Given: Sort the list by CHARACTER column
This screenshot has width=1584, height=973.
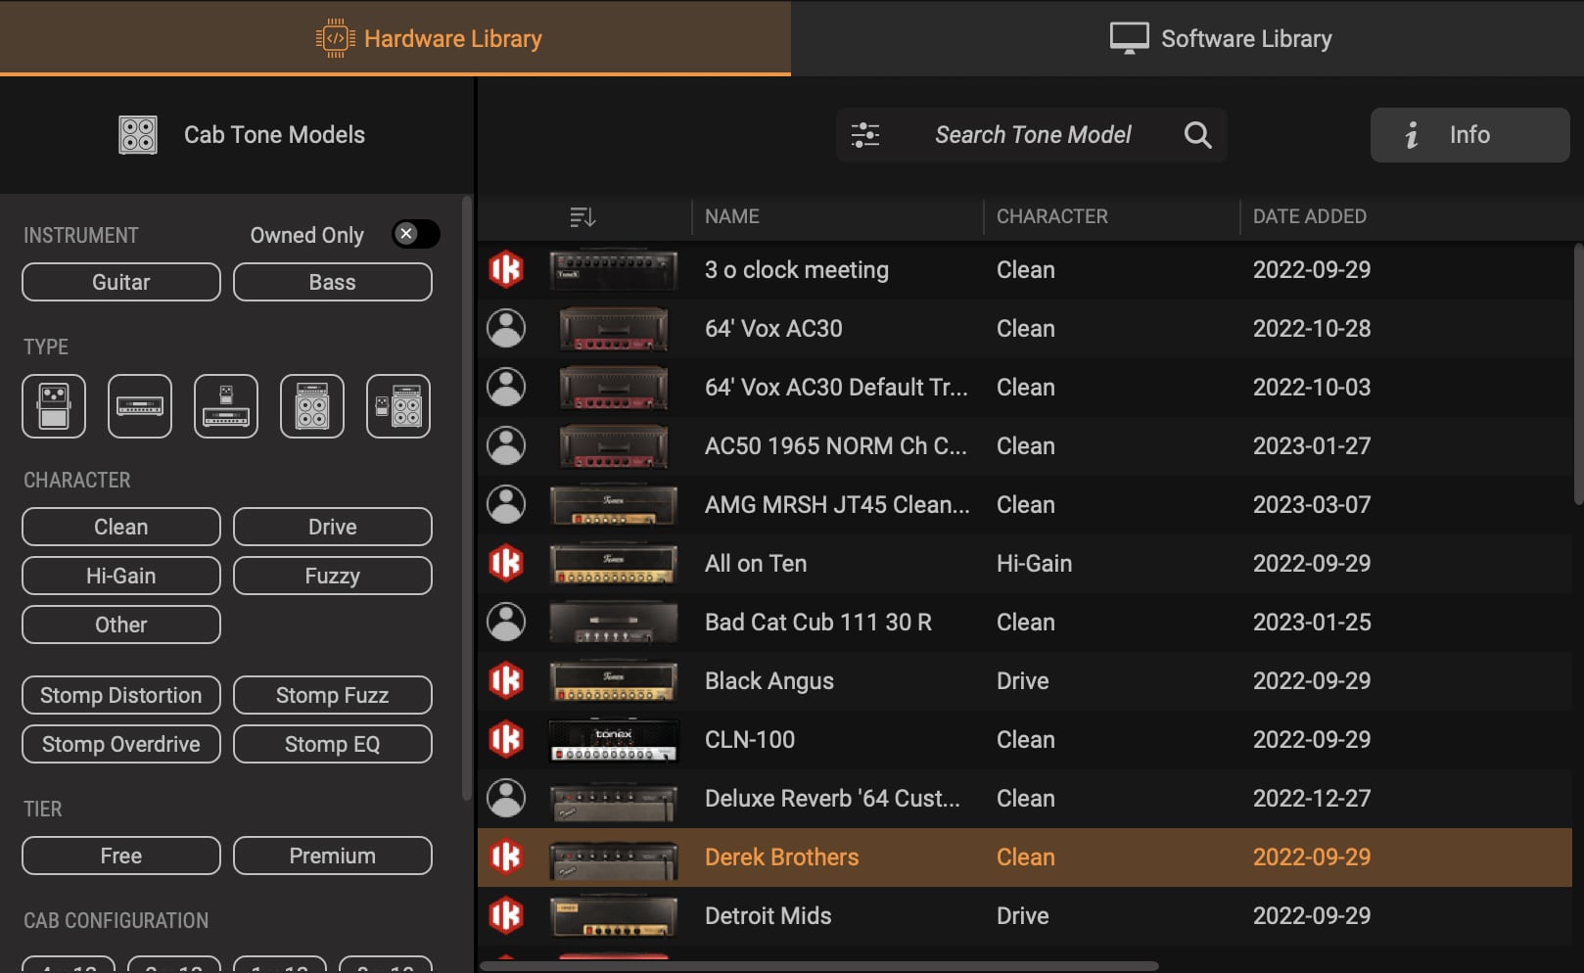Looking at the screenshot, I should click(x=1051, y=216).
